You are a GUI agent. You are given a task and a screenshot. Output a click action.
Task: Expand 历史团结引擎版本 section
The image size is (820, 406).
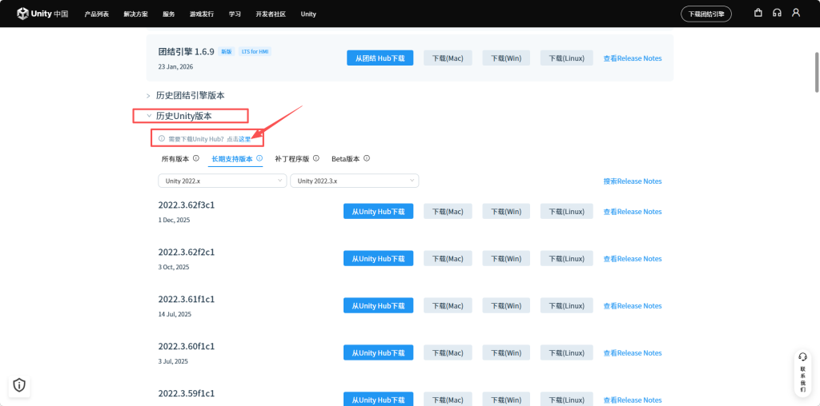coord(186,95)
